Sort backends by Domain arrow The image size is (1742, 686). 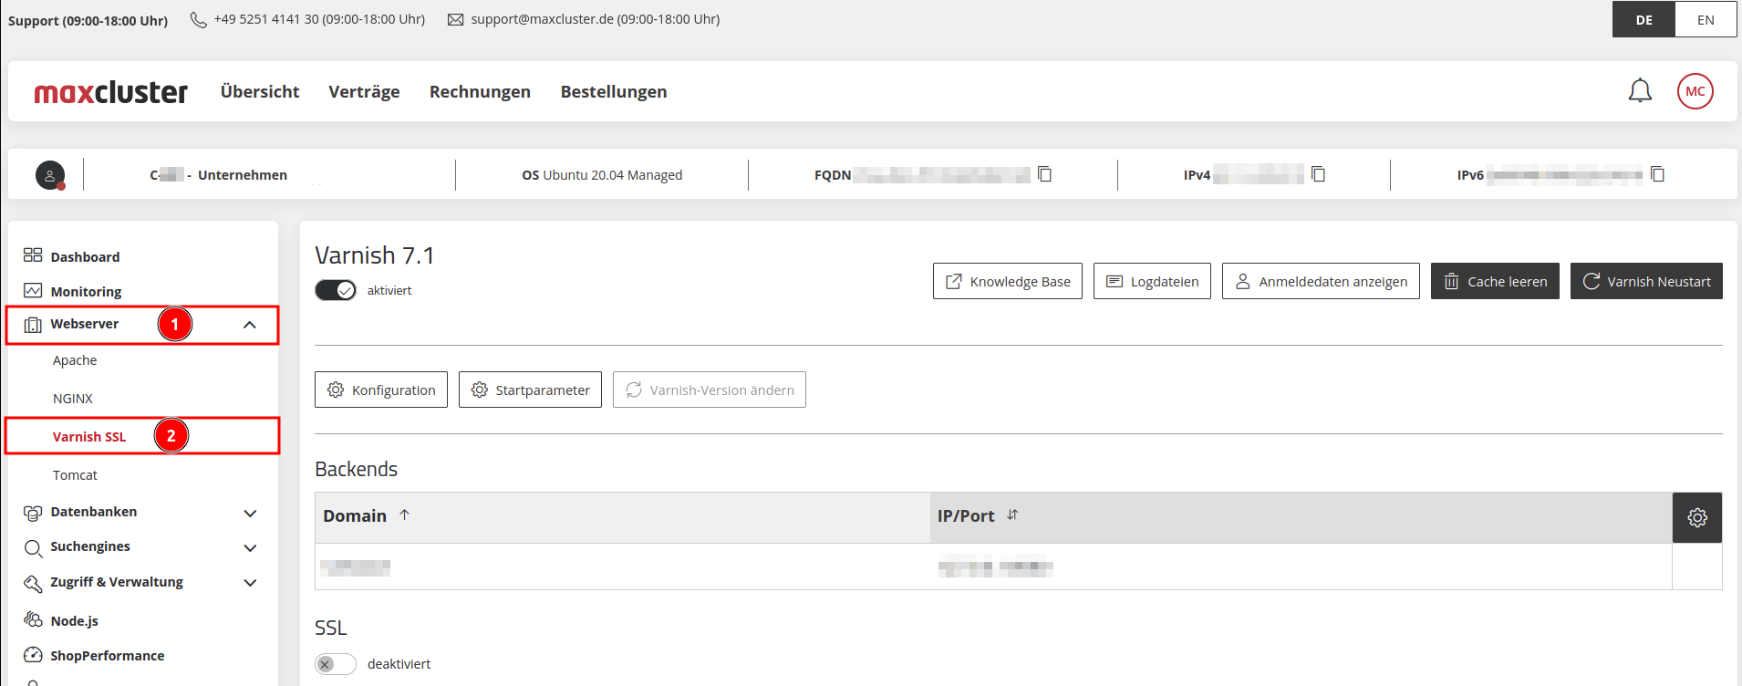(404, 515)
